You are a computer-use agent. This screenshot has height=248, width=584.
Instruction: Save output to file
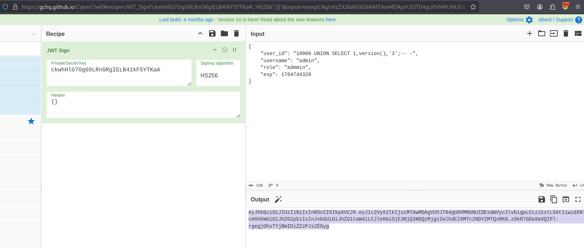[x=542, y=199]
